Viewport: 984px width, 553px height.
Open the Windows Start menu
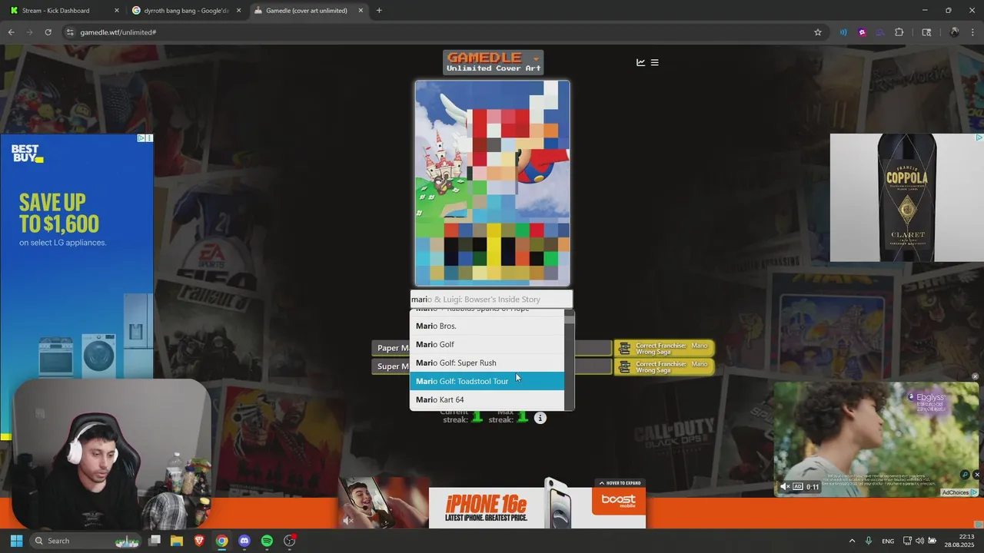(16, 541)
